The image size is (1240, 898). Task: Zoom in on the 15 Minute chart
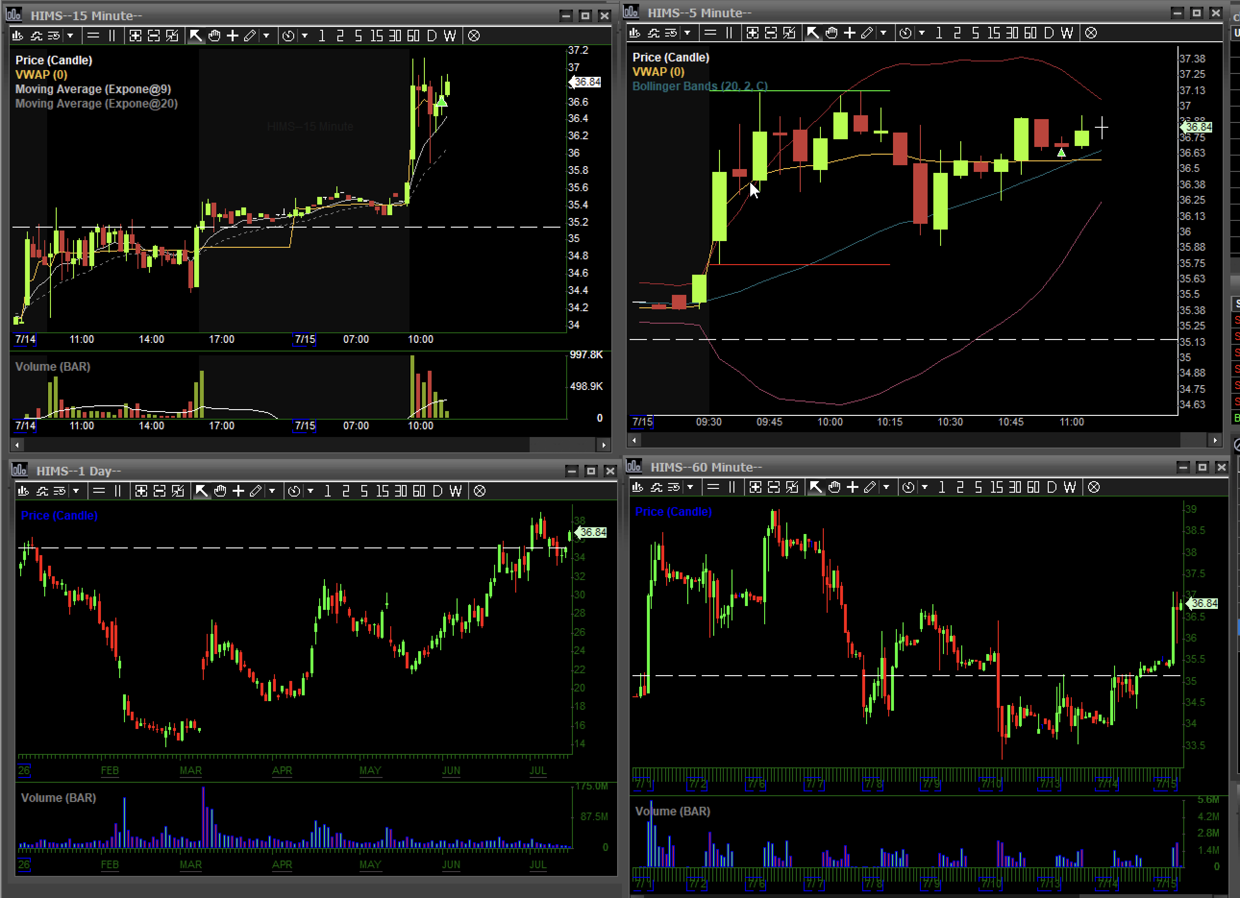136,36
